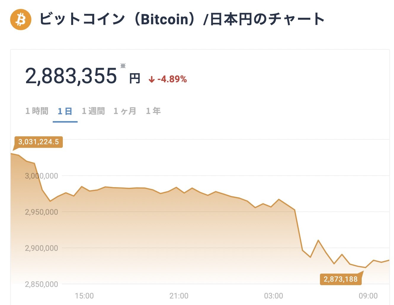Click the 2,900,000 price axis label
Screen dimensions: 394x305
pyautogui.click(x=41, y=248)
